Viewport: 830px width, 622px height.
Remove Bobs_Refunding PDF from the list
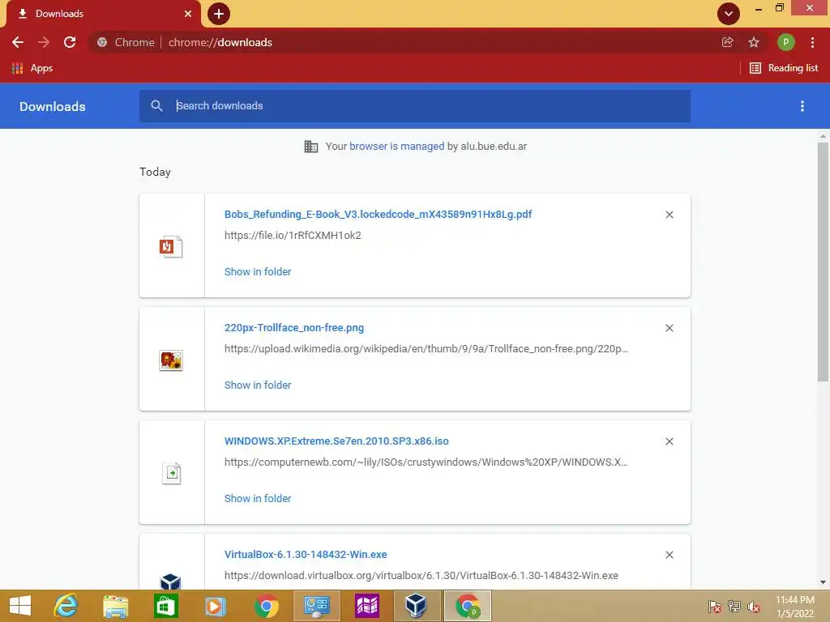tap(669, 215)
